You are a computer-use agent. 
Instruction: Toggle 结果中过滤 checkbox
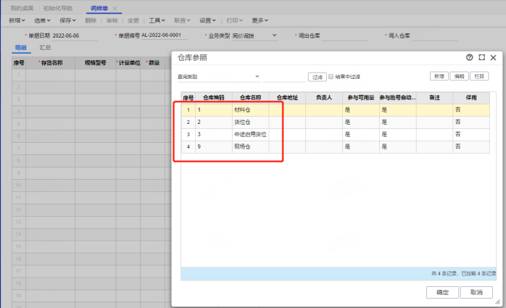pyautogui.click(x=331, y=76)
